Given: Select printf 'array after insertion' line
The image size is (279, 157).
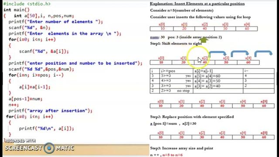Looking at the screenshot, I should coord(51,111).
